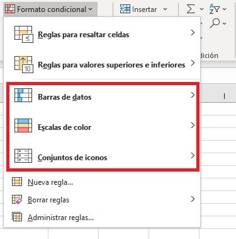The height and width of the screenshot is (239, 236).
Task: Expand the Insertar dropdown arrow
Action: click(x=165, y=9)
